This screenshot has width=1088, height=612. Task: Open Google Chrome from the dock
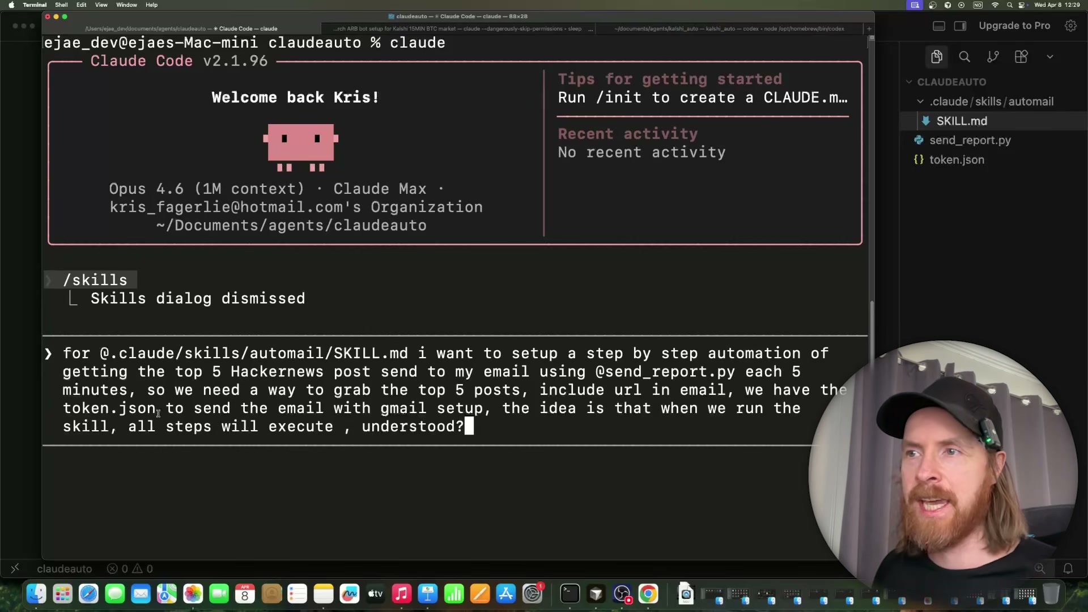click(648, 593)
